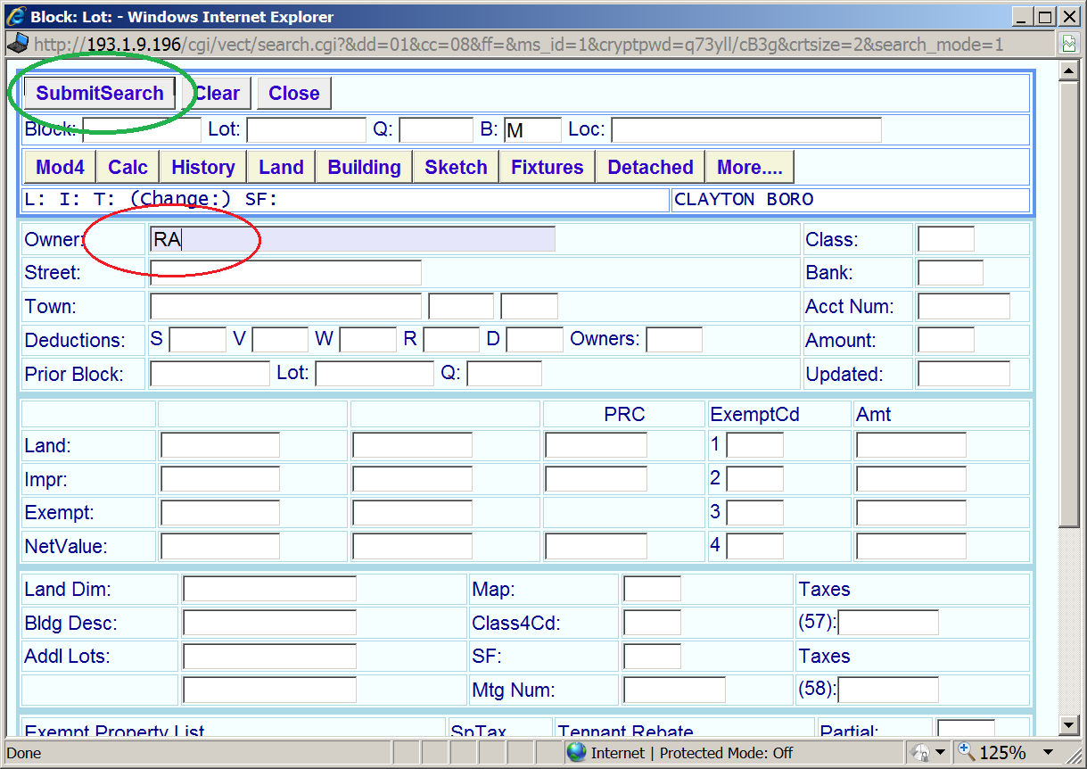Click the Block number input field
Image resolution: width=1087 pixels, height=769 pixels.
(x=142, y=130)
